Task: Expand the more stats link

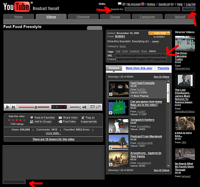Action: point(53,133)
